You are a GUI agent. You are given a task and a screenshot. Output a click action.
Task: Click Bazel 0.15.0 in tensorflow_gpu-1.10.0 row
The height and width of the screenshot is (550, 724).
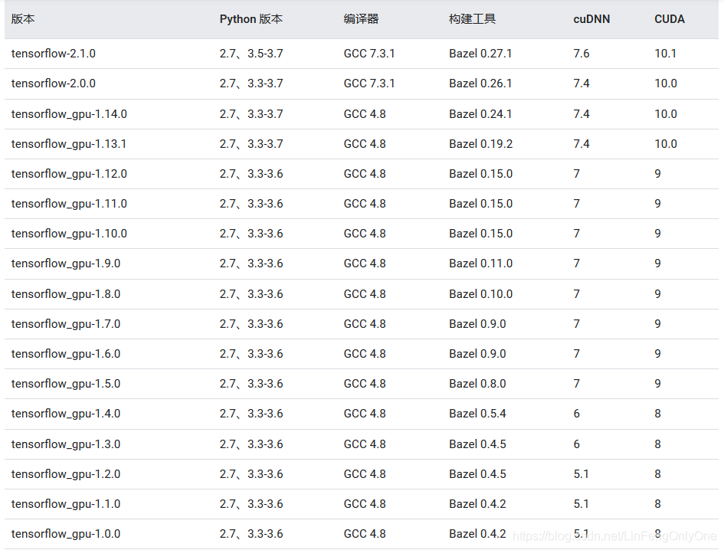(480, 234)
